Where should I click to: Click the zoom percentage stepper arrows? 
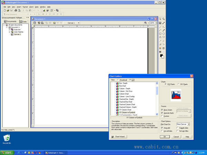[x=156, y=23]
